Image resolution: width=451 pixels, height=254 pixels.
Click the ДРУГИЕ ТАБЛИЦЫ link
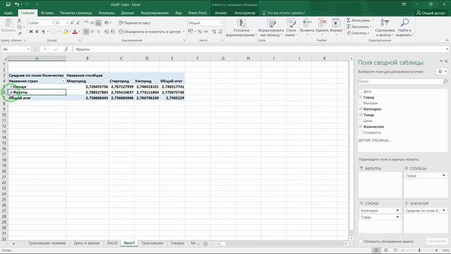[x=374, y=140]
